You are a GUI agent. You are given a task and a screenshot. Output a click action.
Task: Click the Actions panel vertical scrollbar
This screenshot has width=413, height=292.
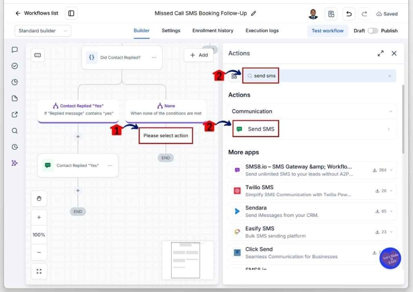403,119
